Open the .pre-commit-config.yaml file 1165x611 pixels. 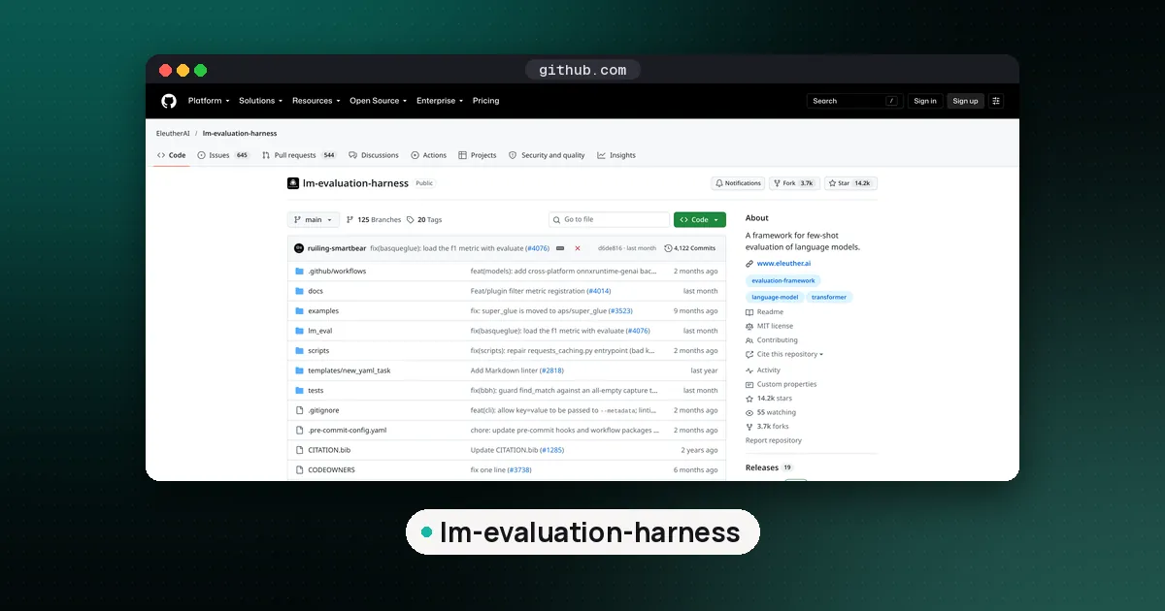(347, 431)
